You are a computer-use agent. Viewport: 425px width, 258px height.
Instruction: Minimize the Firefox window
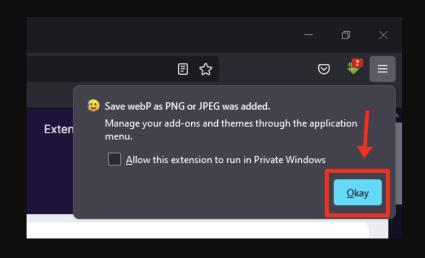pos(309,35)
